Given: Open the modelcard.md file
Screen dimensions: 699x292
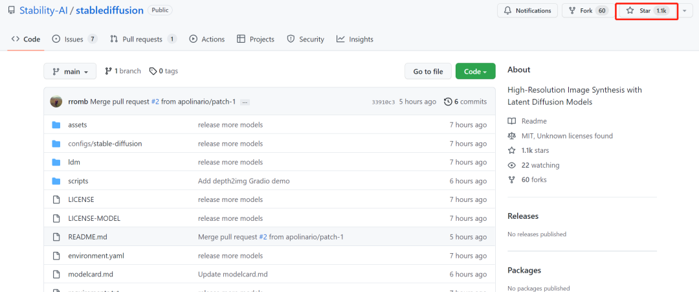Looking at the screenshot, I should (x=91, y=274).
